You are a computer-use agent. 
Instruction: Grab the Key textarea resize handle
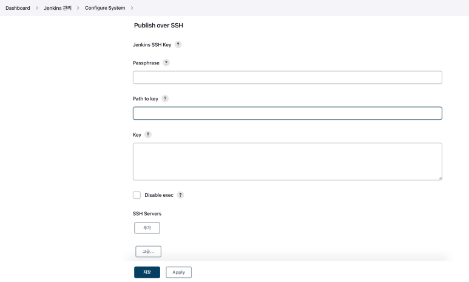click(440, 178)
